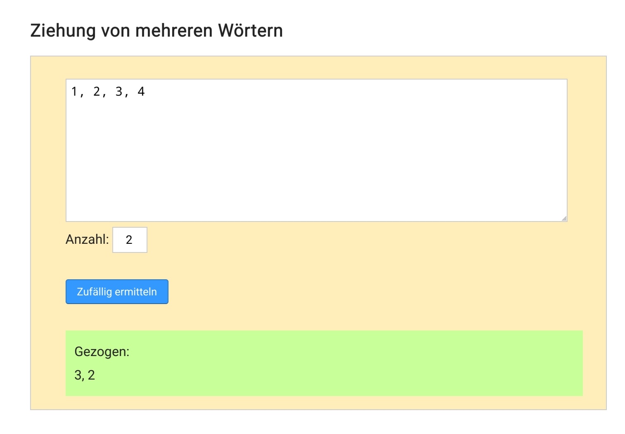The height and width of the screenshot is (434, 625).
Task: Place cursor at "4" in the textarea
Action: [141, 92]
